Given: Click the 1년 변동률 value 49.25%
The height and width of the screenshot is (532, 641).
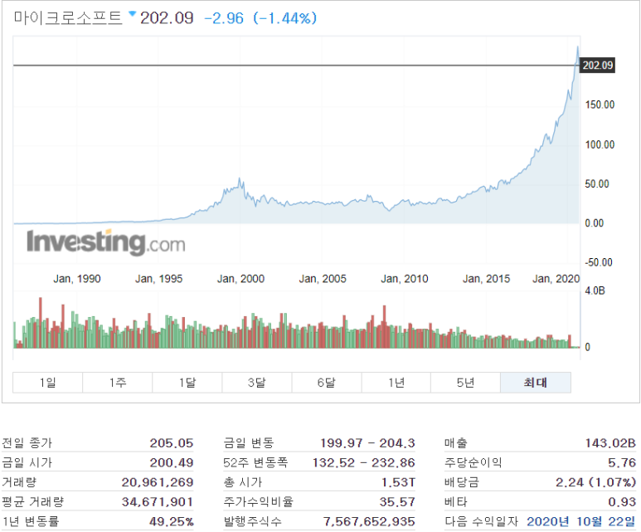Looking at the screenshot, I should 172,521.
